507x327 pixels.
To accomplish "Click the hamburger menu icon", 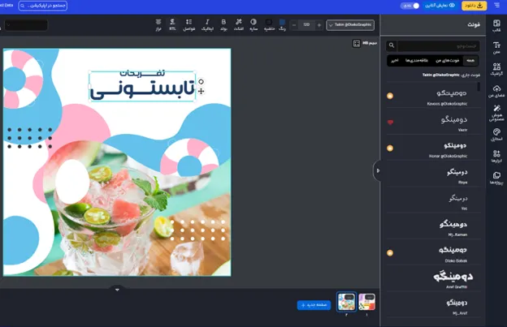I will pos(496,6).
